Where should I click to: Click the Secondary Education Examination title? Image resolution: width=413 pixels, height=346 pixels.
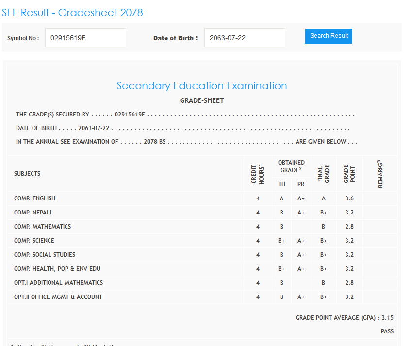202,86
